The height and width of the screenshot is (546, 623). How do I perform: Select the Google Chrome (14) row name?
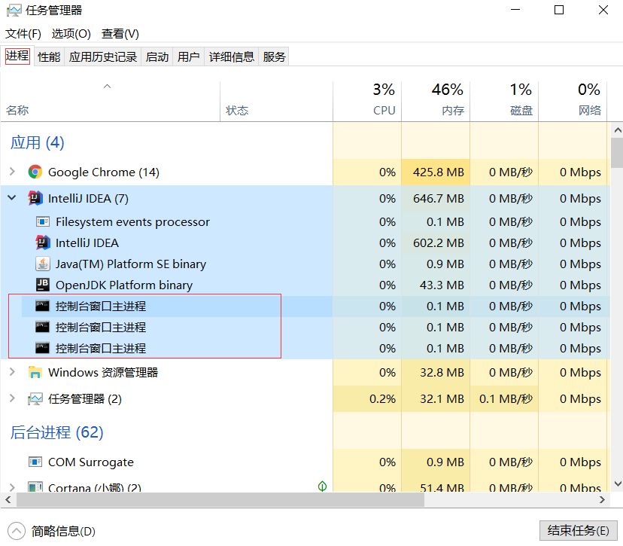tap(104, 172)
